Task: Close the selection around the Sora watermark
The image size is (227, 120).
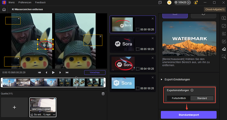Action: (51, 41)
